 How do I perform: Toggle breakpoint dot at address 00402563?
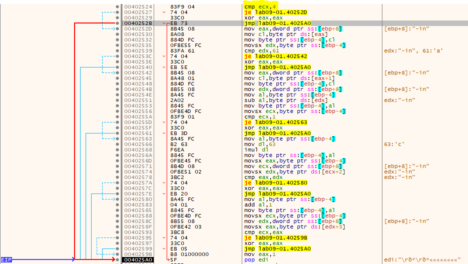117,138
